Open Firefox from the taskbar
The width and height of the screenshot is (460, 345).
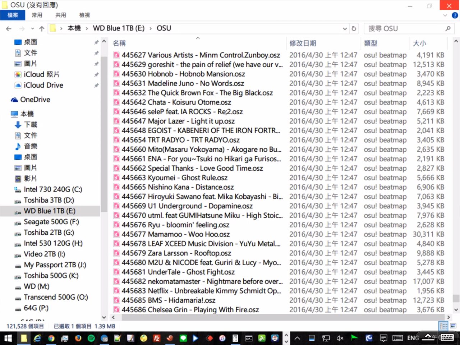tap(78, 338)
